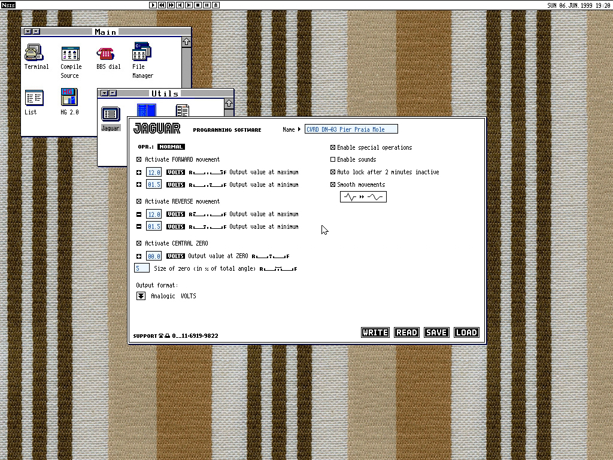Click the NORMAL operation mode selector
613x460 pixels.
point(171,147)
